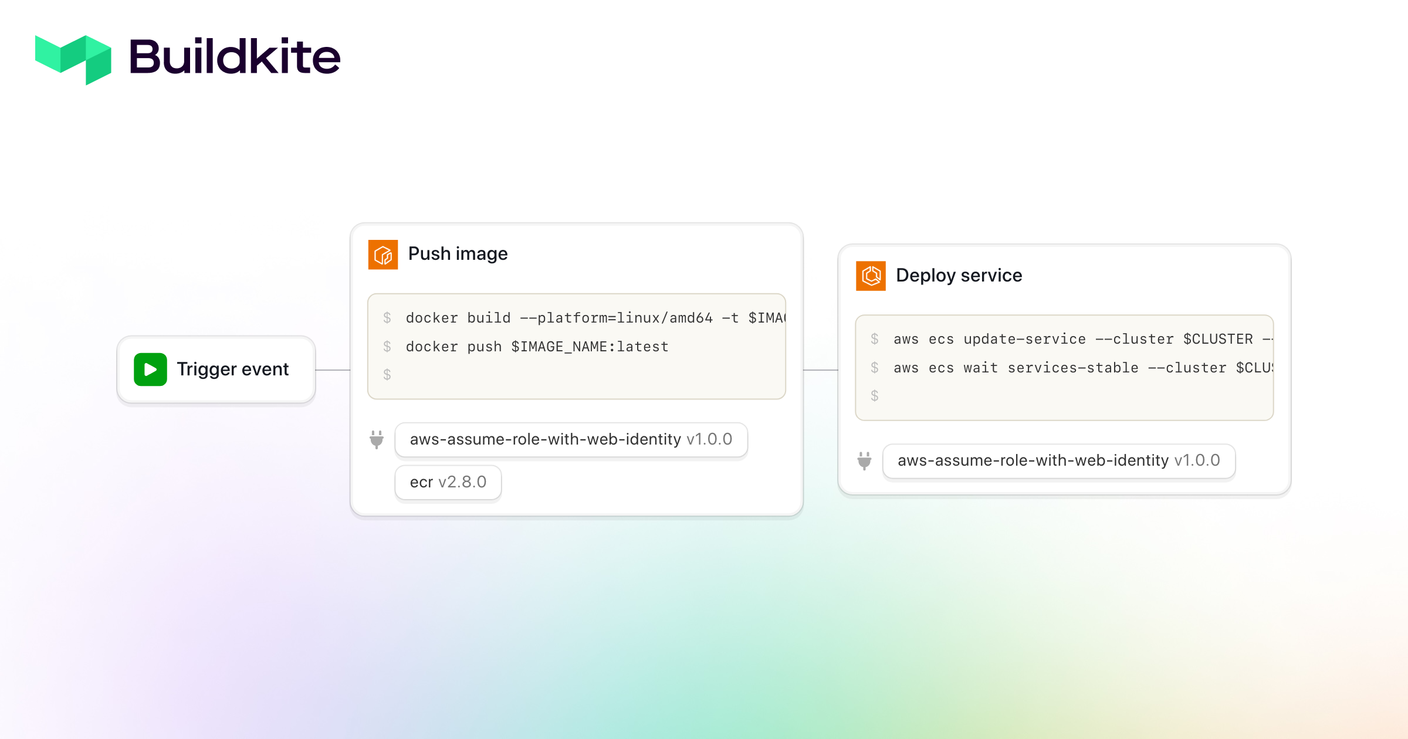Viewport: 1408px width, 739px height.
Task: Click the plugin plug icon under Push image
Action: tap(377, 440)
